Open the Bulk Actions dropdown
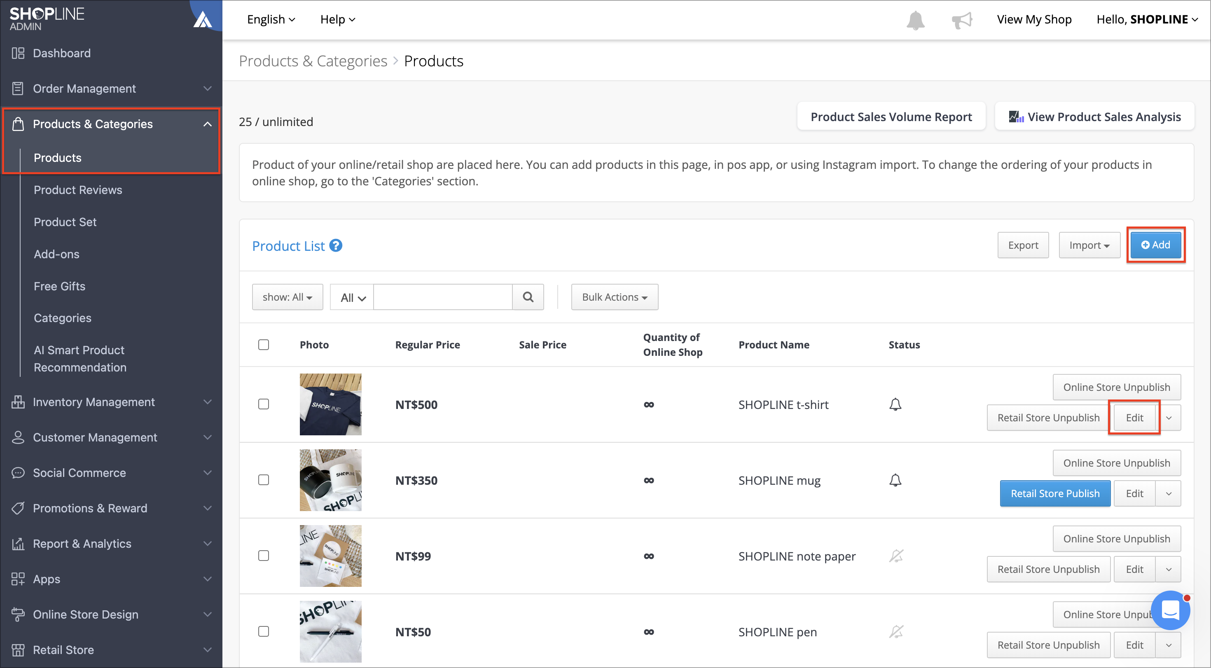 pyautogui.click(x=615, y=297)
